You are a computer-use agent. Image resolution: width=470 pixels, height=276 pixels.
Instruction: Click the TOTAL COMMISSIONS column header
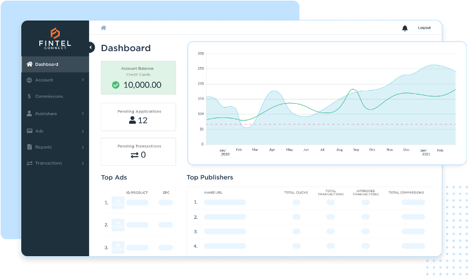click(x=406, y=193)
